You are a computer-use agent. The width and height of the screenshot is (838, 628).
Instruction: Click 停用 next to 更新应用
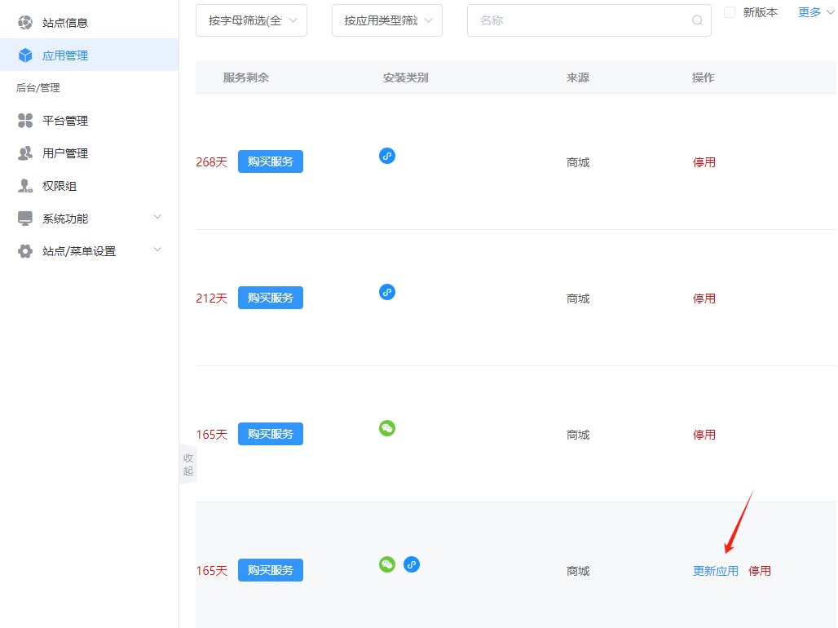760,571
